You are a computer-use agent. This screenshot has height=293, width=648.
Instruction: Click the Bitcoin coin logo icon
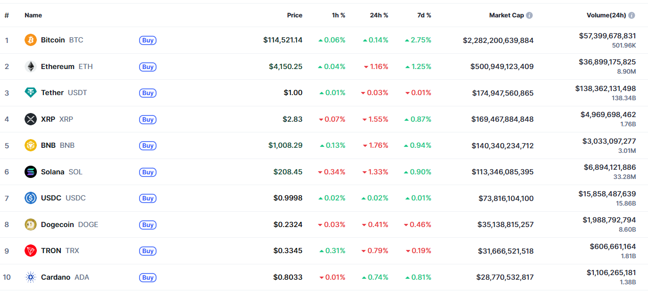click(31, 40)
